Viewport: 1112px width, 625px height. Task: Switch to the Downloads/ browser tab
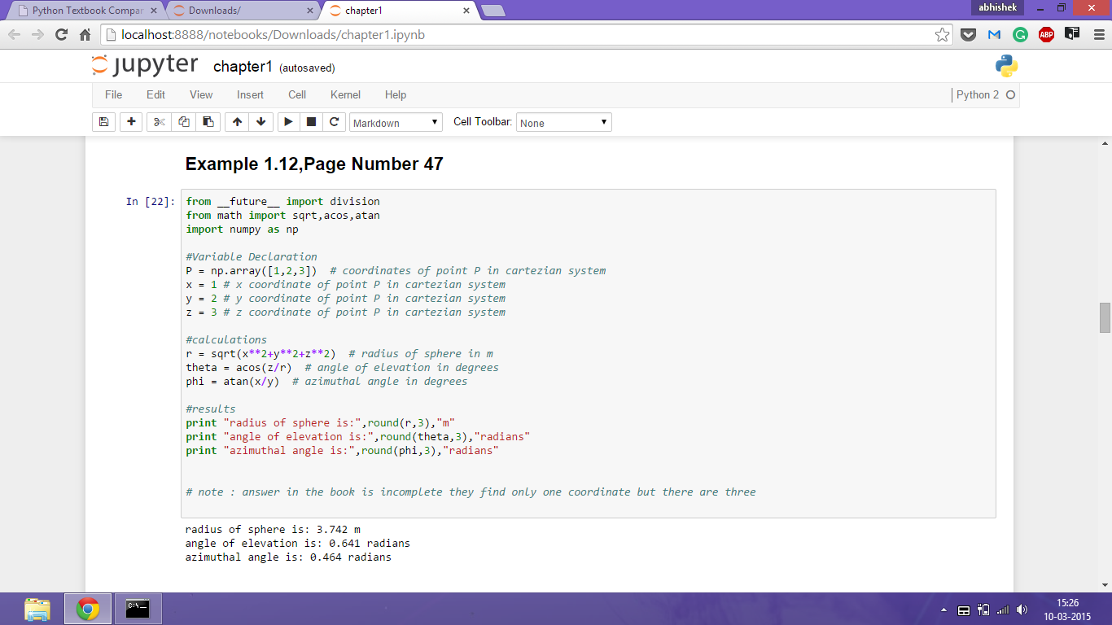pos(242,11)
